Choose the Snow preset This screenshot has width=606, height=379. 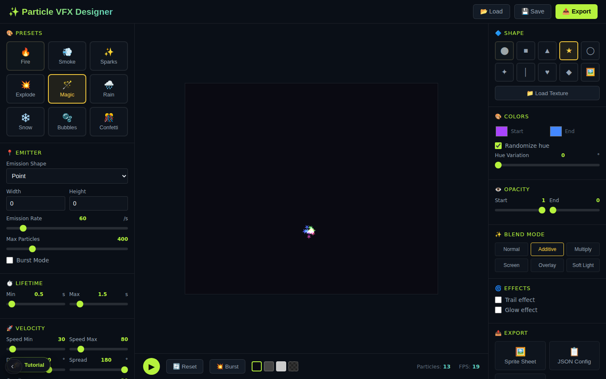pos(25,122)
